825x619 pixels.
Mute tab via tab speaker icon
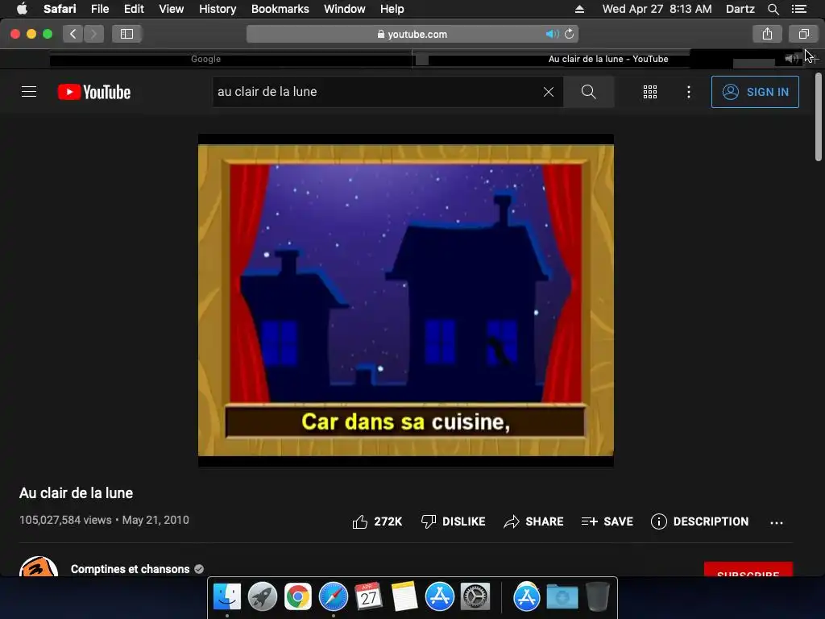(x=791, y=59)
